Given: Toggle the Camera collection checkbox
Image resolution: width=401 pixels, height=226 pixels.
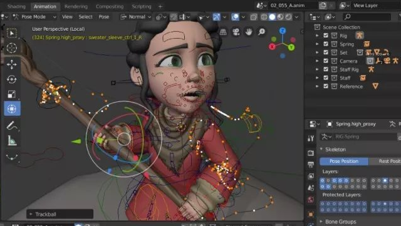Looking at the screenshot, I should click(x=326, y=61).
